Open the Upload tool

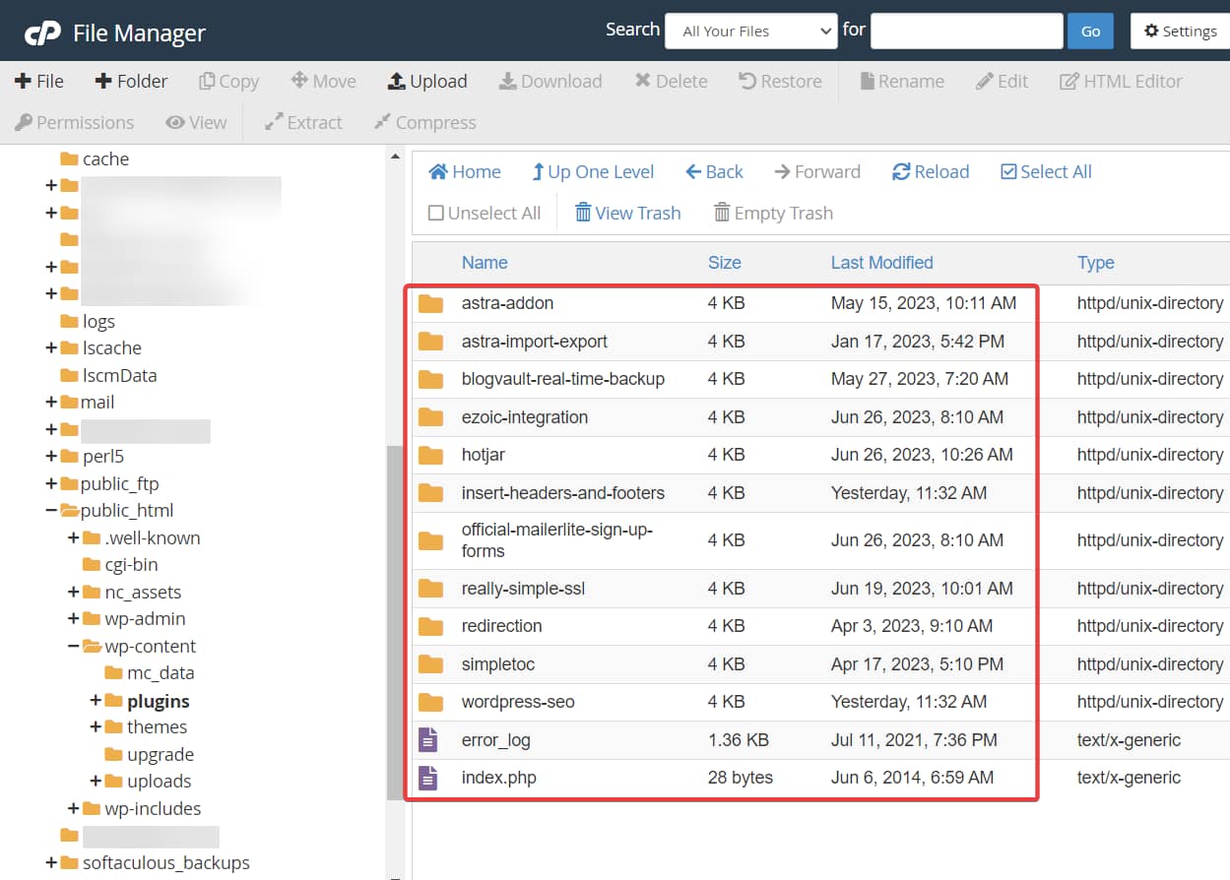(x=426, y=81)
